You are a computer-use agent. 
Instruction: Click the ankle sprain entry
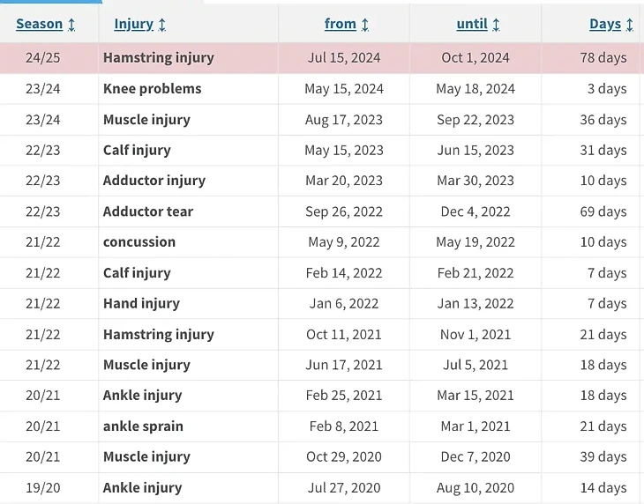pyautogui.click(x=143, y=426)
